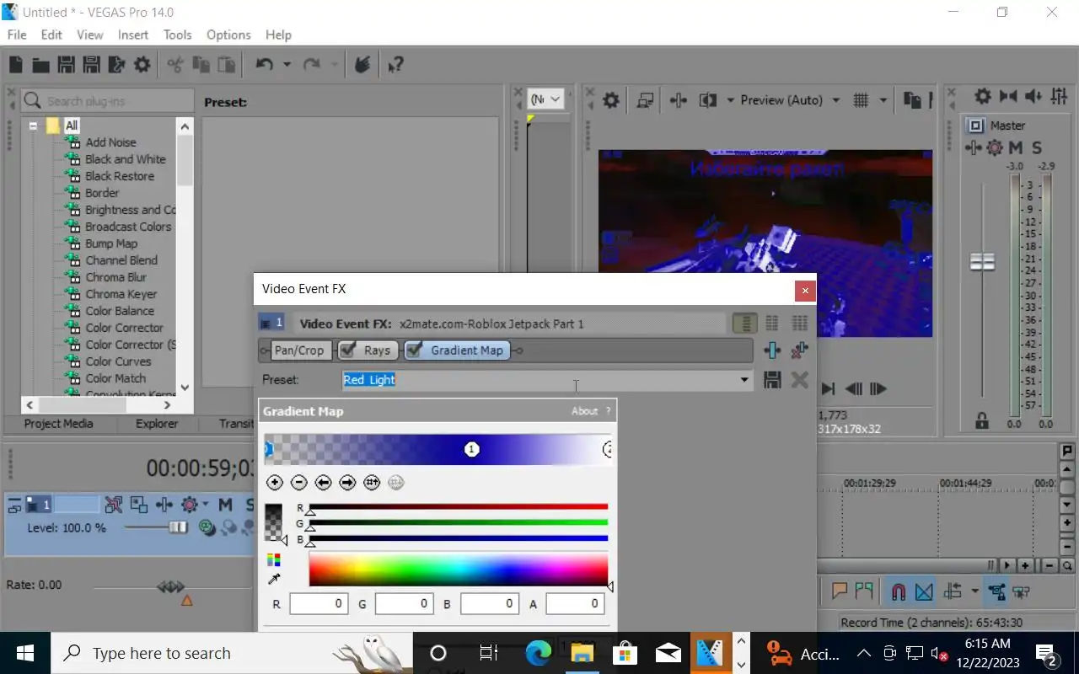Image resolution: width=1079 pixels, height=674 pixels.
Task: Open the plug-in chain button
Action: [x=772, y=350]
